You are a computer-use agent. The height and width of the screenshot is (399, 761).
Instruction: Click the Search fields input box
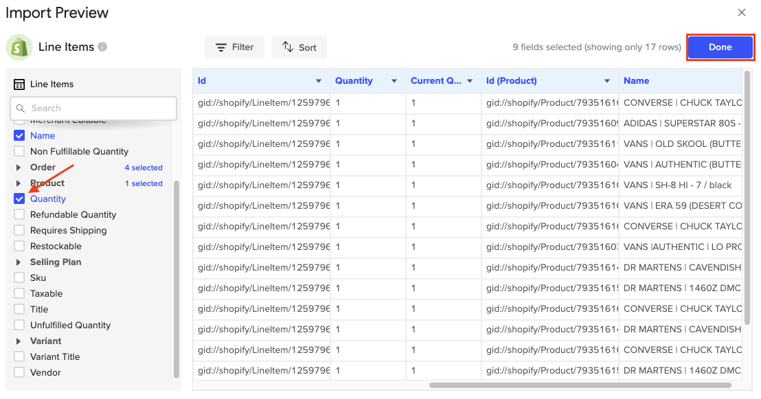pos(93,109)
